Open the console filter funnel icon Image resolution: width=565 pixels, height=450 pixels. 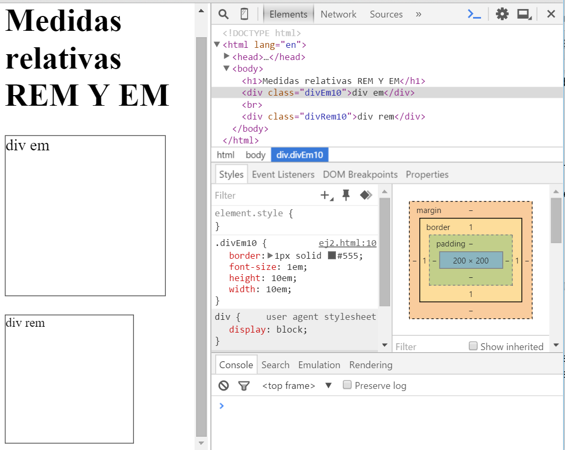[244, 385]
